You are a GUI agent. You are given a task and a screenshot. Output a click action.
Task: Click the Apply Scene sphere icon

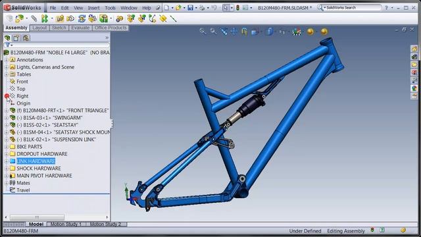tap(310, 32)
